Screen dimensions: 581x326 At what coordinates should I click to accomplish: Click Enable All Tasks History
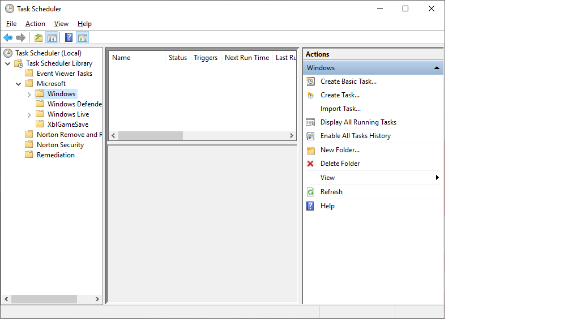pos(355,136)
